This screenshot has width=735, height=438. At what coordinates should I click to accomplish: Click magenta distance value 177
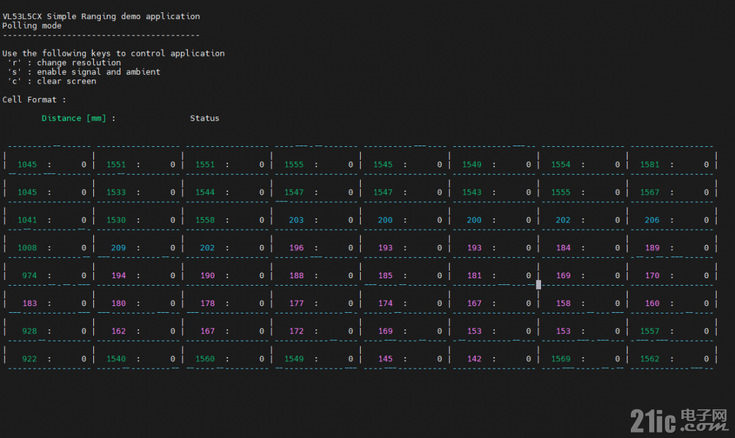pyautogui.click(x=296, y=303)
